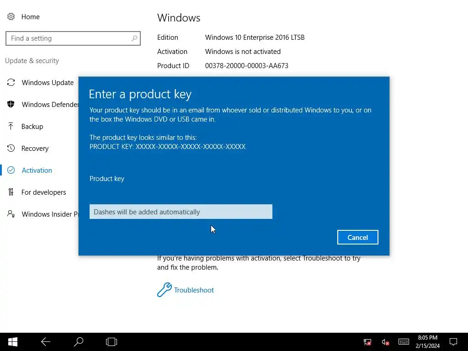The height and width of the screenshot is (351, 468).
Task: Click the Backup upward arrow icon
Action: 11,126
